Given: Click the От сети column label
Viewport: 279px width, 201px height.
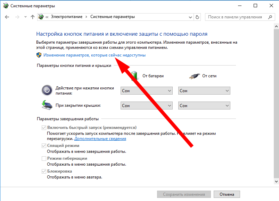Looking at the screenshot, I should pos(209,76).
